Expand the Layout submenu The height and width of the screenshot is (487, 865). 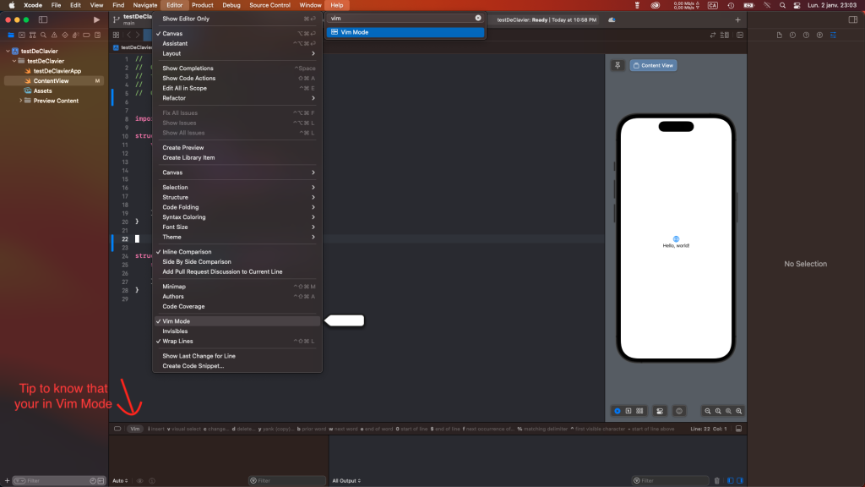(x=237, y=53)
